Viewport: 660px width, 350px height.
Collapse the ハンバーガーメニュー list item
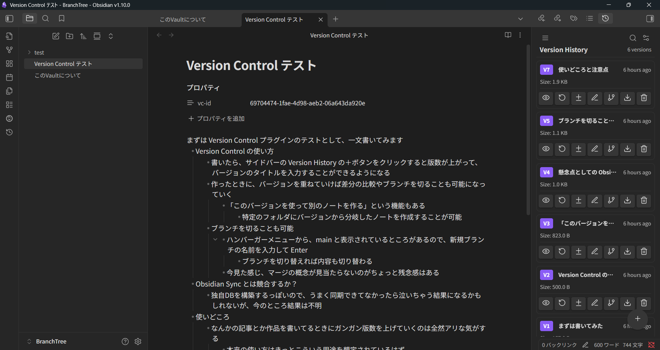point(215,240)
